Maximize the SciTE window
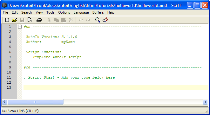This screenshot has height=115, width=210. tap(197, 5)
